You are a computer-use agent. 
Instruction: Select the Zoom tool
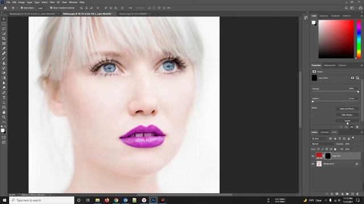(x=4, y=117)
